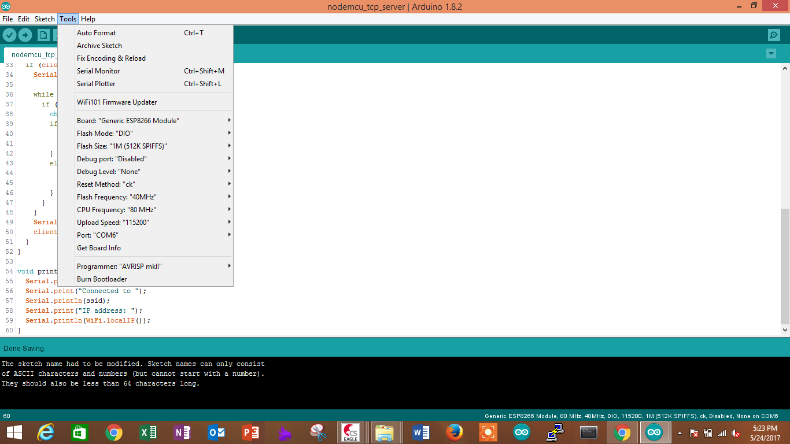Open Command Prompt taskbar icon
This screenshot has width=790, height=444.
[x=589, y=432]
